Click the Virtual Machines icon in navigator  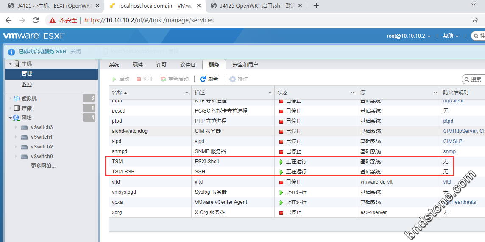pos(17,99)
